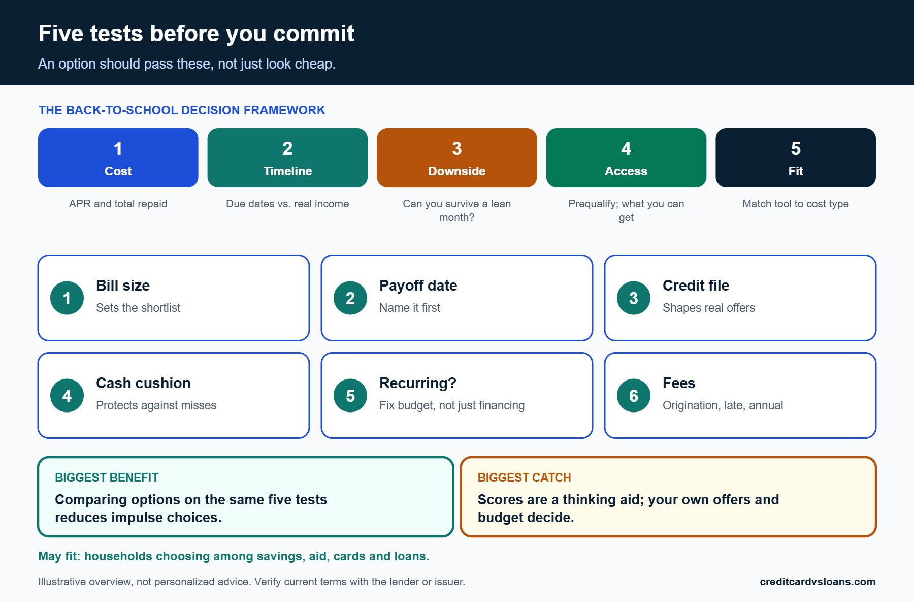
Task: Click the number 2 circle beside Payoff date
Action: click(x=350, y=298)
